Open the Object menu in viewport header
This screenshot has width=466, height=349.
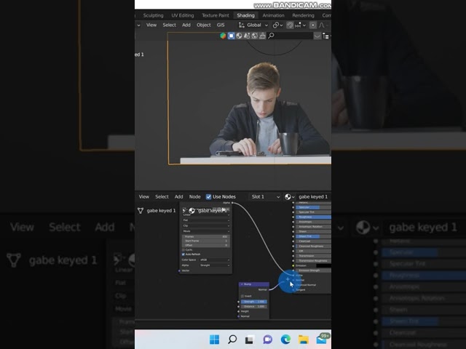[204, 25]
